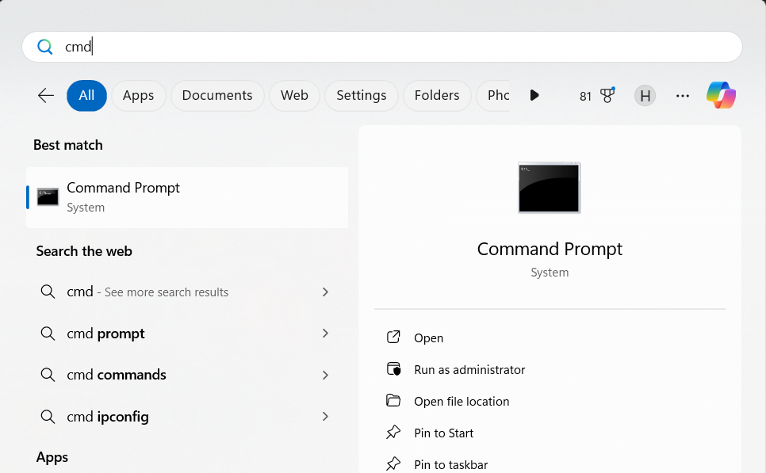Screen dimensions: 766x473
Task: Click the Search the web heading
Action: (84, 251)
